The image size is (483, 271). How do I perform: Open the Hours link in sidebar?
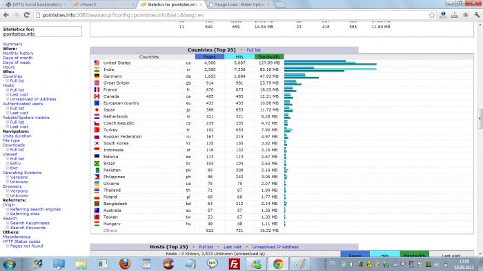[8, 67]
